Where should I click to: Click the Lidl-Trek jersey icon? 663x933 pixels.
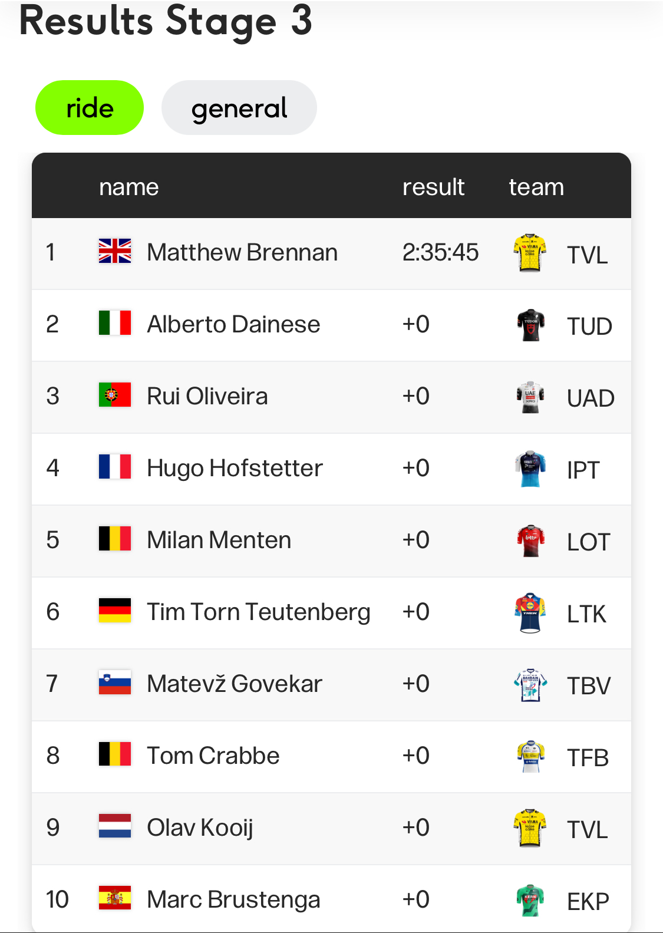click(530, 612)
